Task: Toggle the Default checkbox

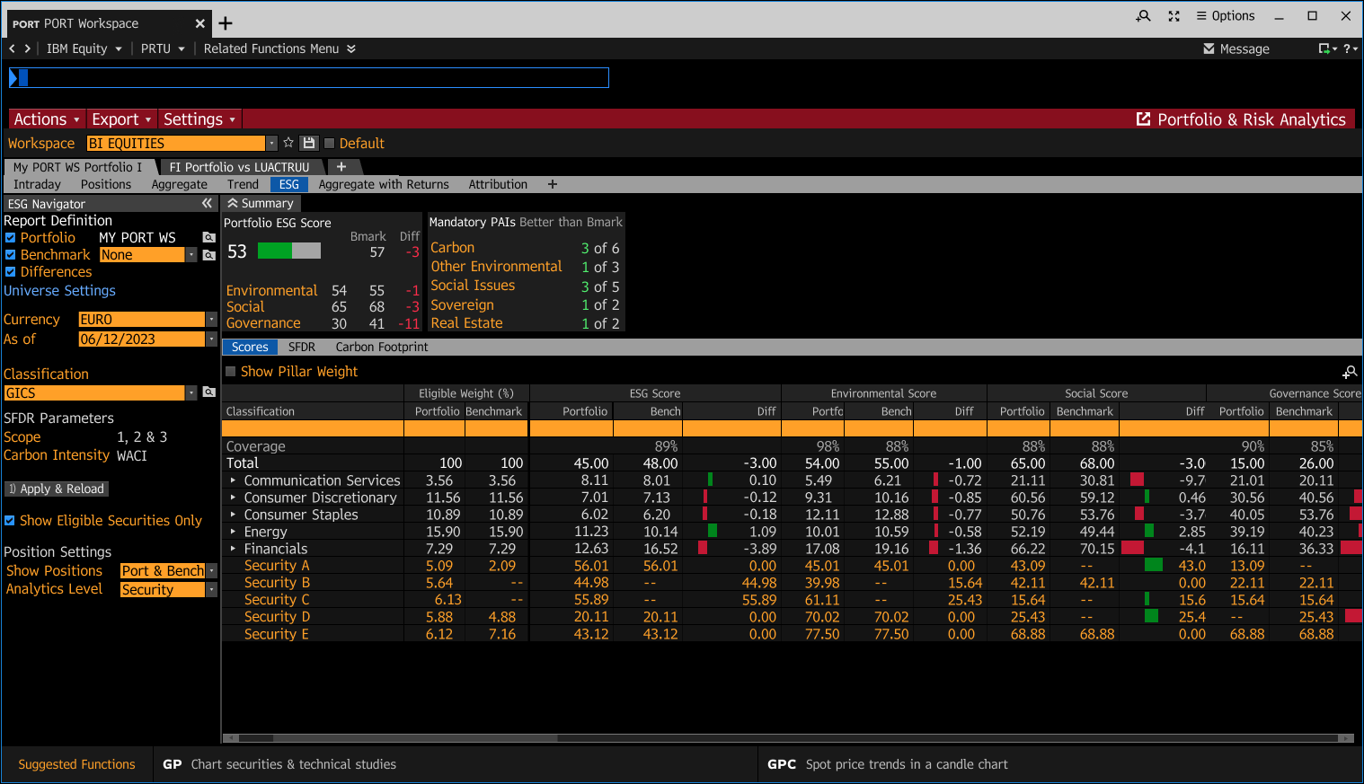Action: (329, 143)
